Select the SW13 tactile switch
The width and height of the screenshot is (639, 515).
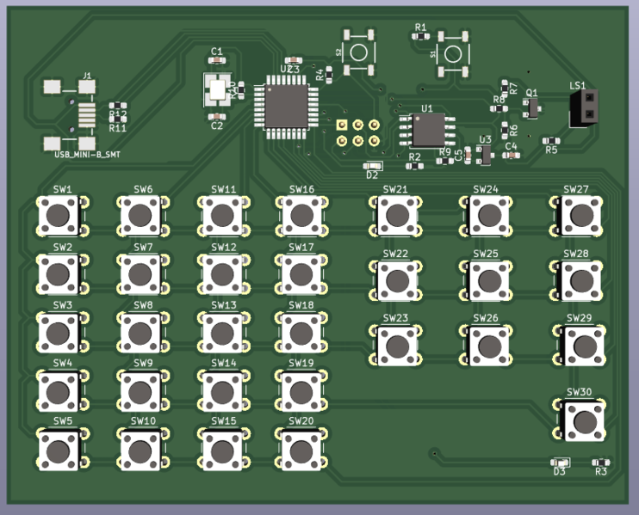pyautogui.click(x=223, y=332)
